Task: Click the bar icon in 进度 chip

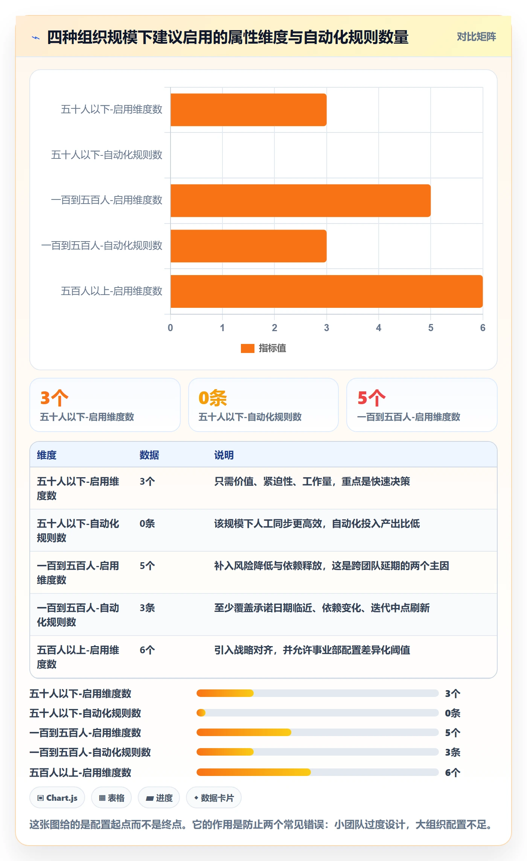Action: pos(149,798)
